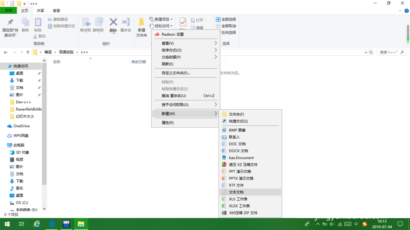This screenshot has height=230, width=410.
Task: Click the Windows Start button
Action: (7, 224)
